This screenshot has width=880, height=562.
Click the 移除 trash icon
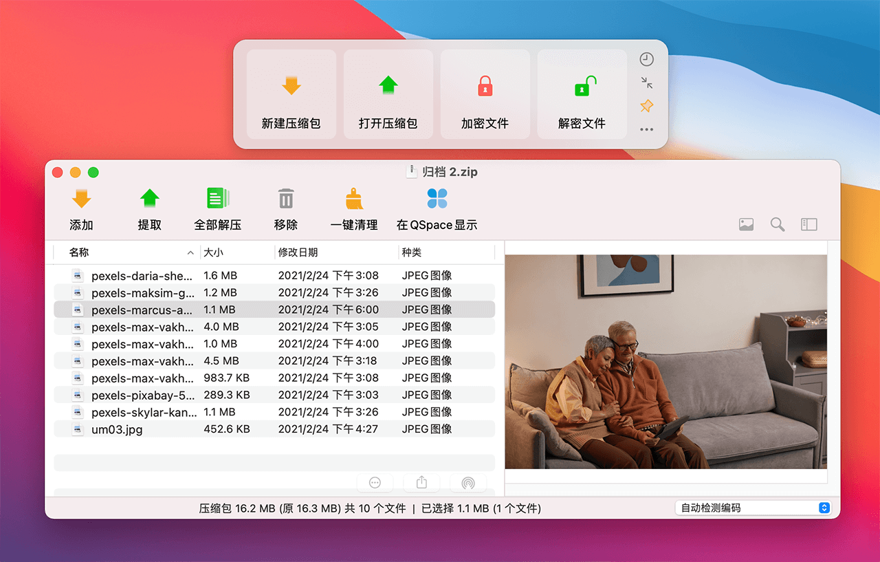coord(286,199)
